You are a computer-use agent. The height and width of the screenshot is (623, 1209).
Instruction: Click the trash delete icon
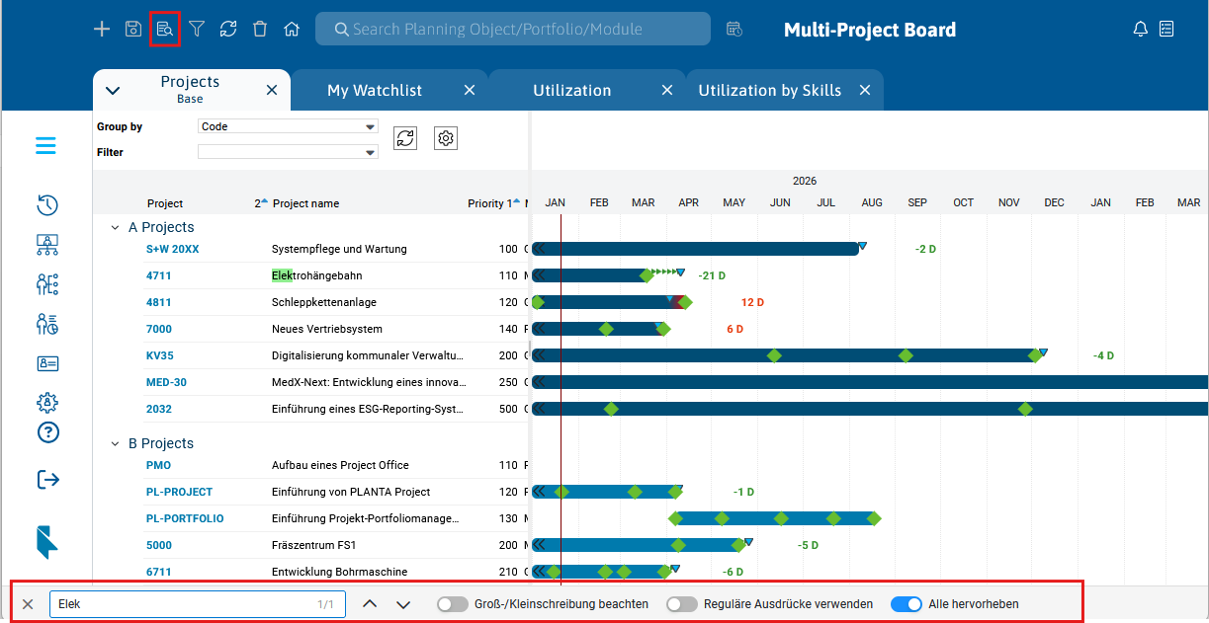click(260, 29)
